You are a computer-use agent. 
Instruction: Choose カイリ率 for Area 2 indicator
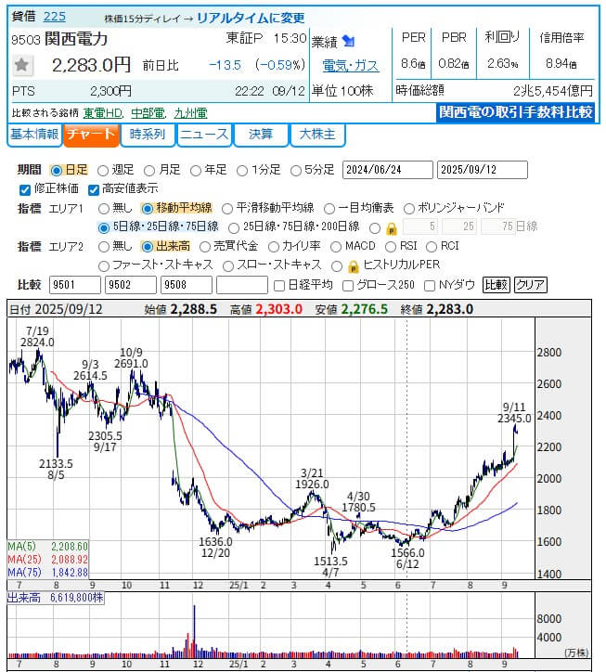tap(274, 246)
